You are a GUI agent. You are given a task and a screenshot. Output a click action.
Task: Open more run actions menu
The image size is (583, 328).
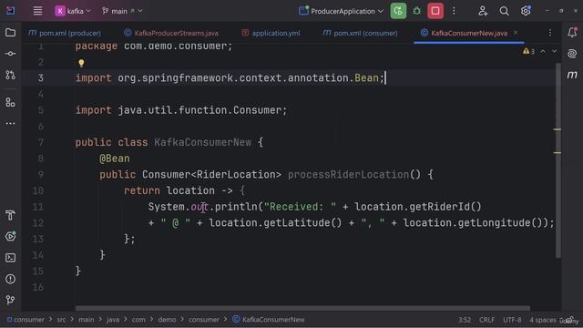pyautogui.click(x=454, y=11)
